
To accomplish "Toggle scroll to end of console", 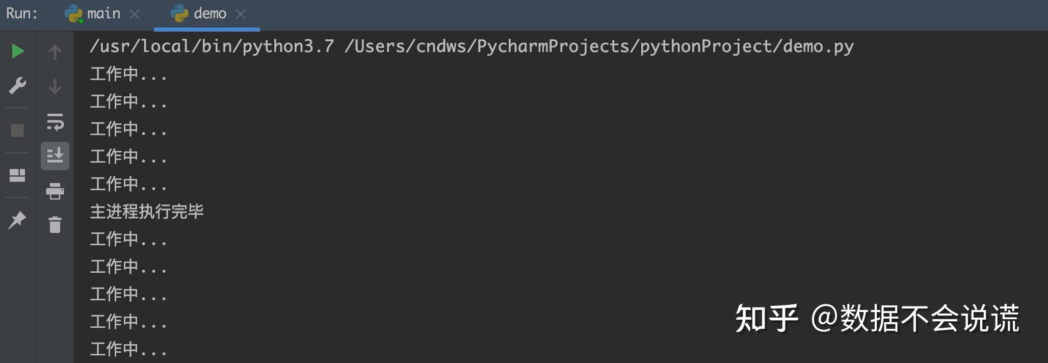I will [55, 155].
